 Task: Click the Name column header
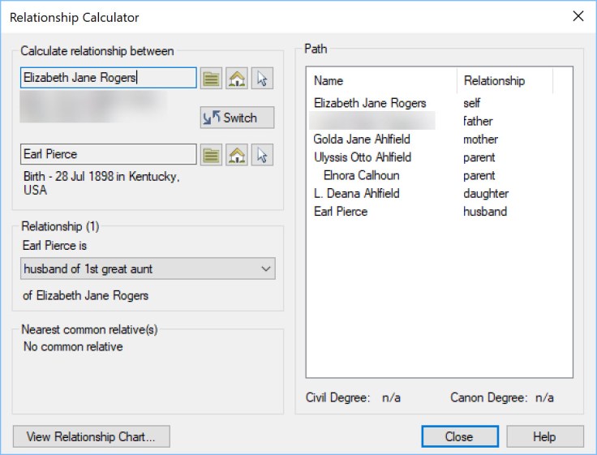[x=381, y=81]
